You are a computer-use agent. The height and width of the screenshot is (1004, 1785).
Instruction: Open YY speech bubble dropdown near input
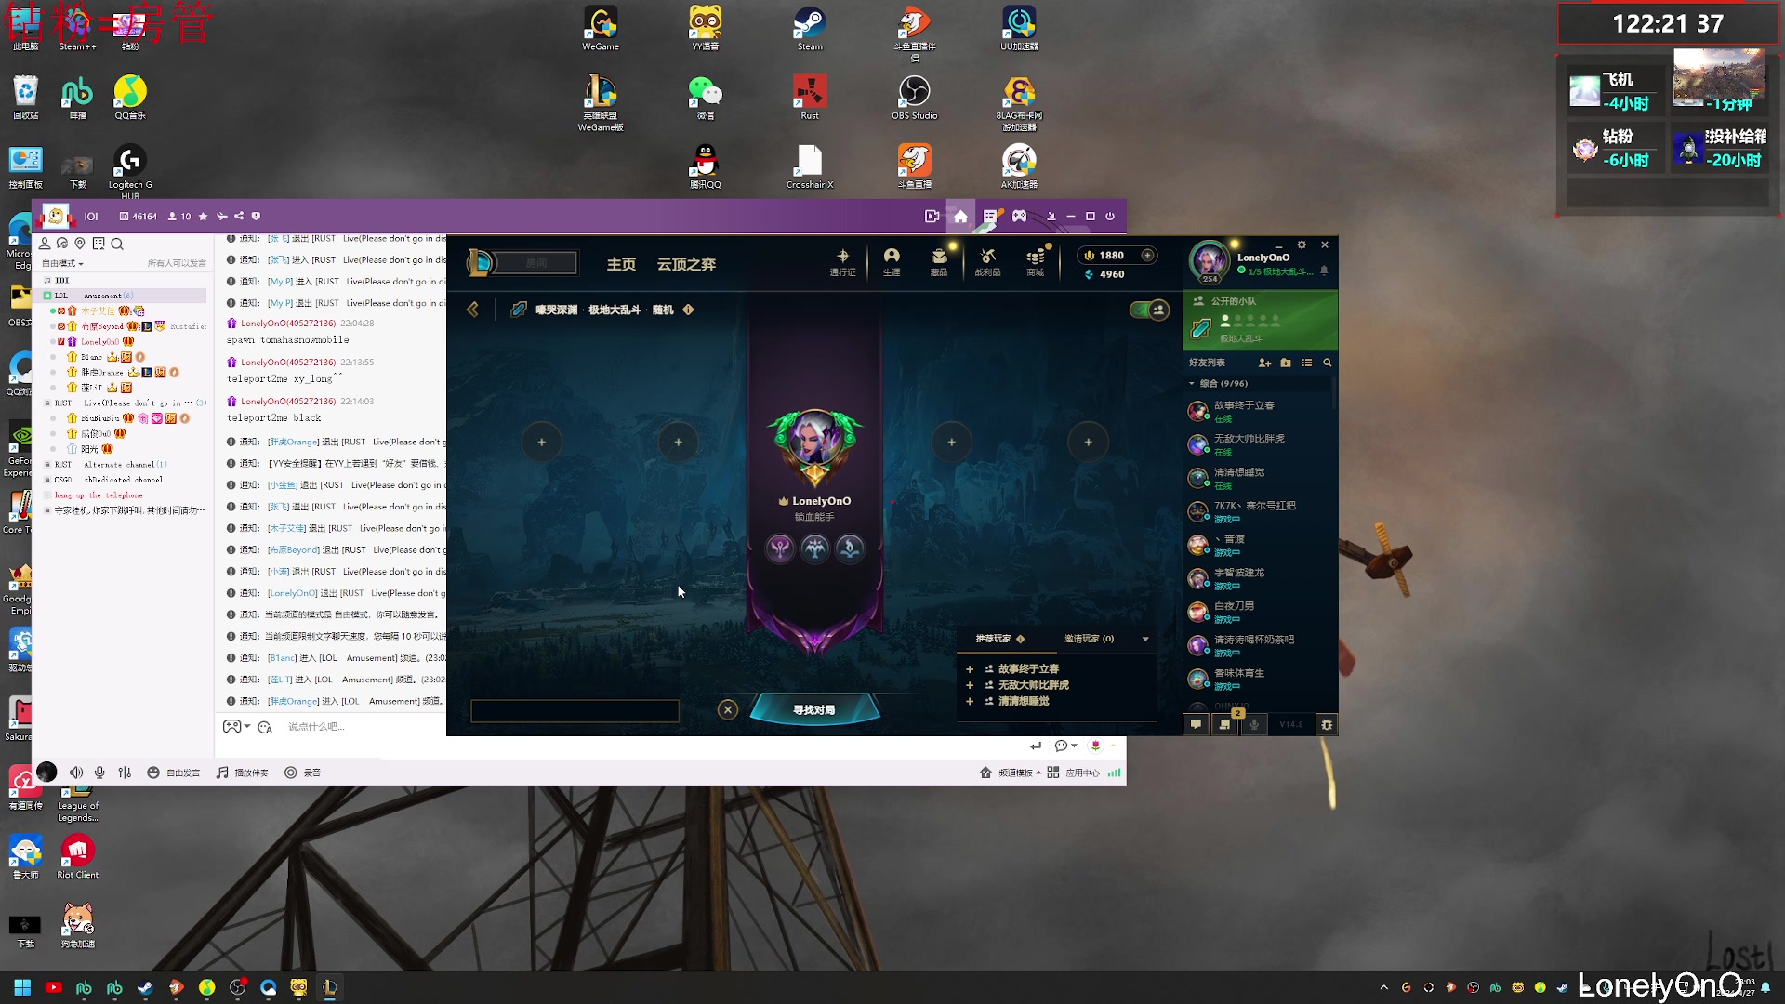pyautogui.click(x=1065, y=746)
